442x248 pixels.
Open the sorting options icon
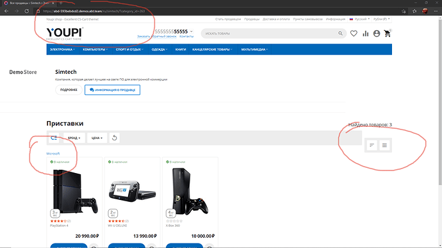tap(372, 145)
